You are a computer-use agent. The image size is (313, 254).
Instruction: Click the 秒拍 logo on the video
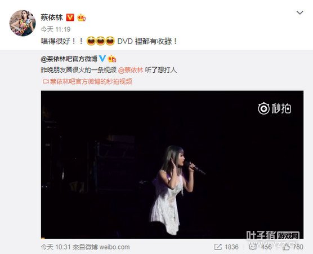pyautogui.click(x=275, y=108)
